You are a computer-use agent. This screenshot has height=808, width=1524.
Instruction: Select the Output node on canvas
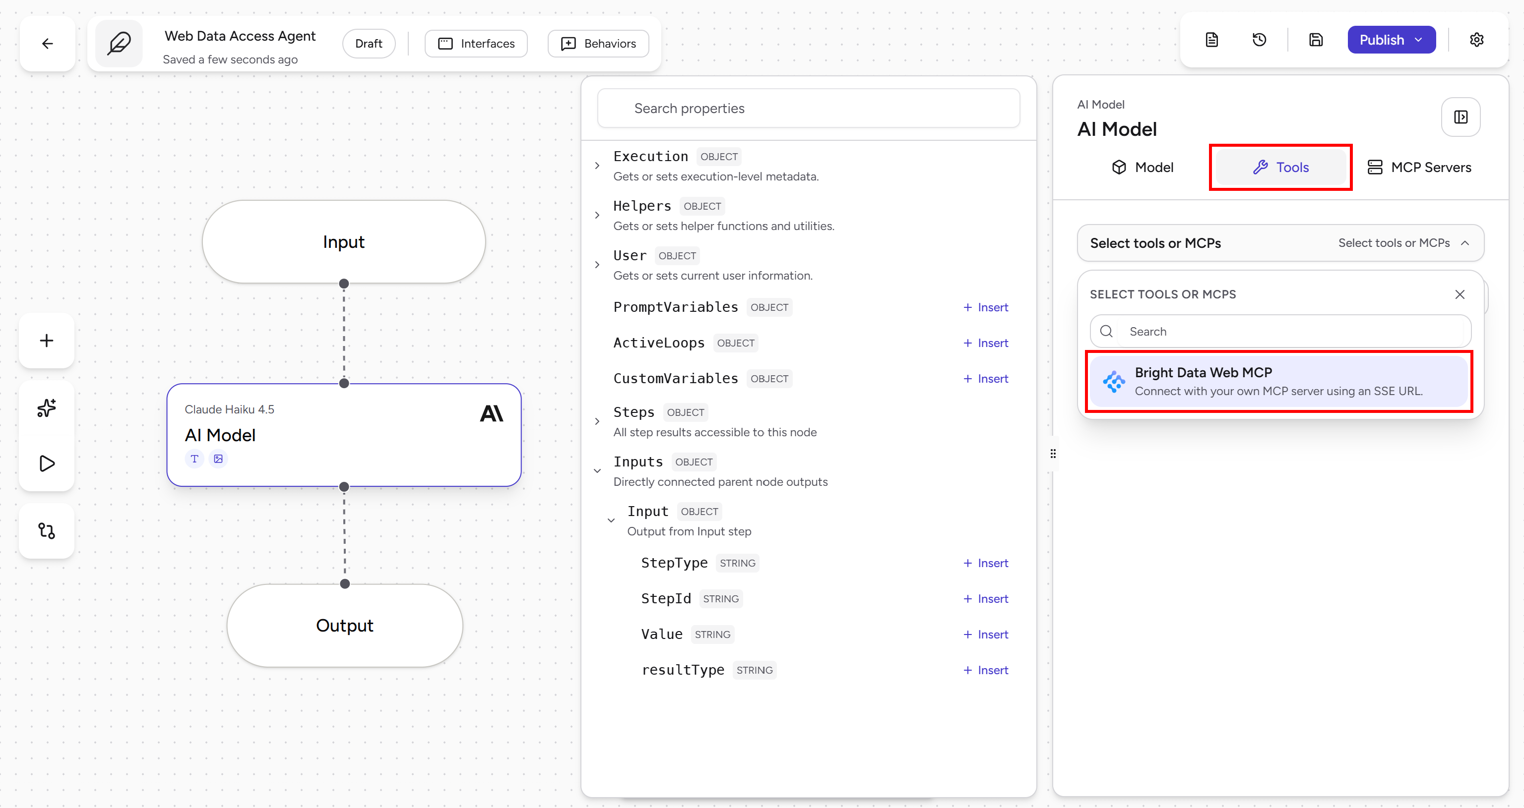click(345, 626)
